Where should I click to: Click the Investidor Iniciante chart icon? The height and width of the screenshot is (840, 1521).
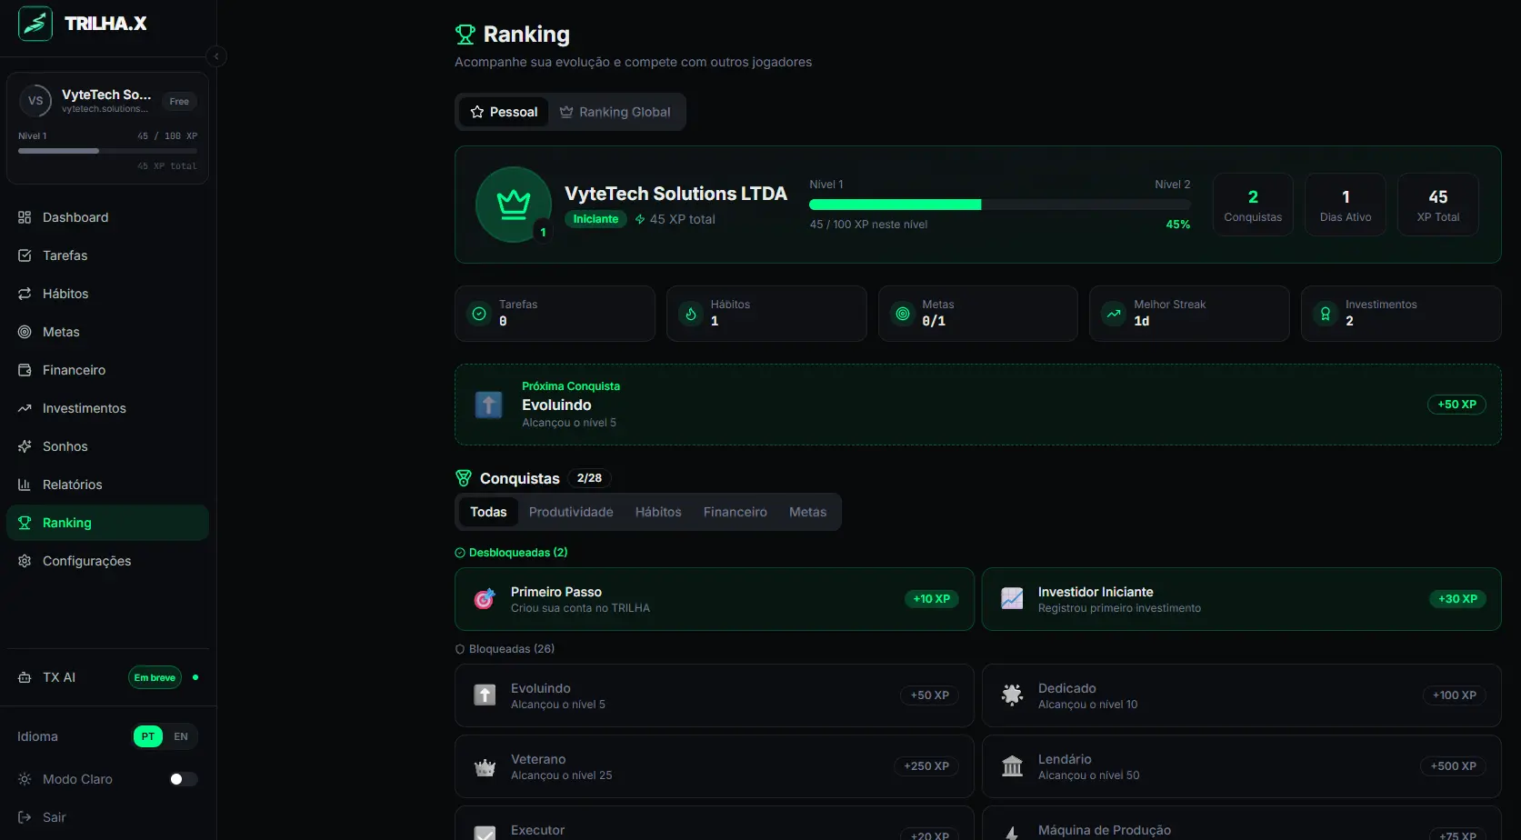(1012, 599)
